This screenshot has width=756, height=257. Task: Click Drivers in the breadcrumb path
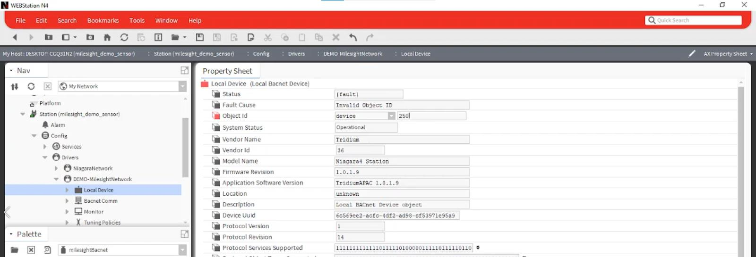click(296, 54)
